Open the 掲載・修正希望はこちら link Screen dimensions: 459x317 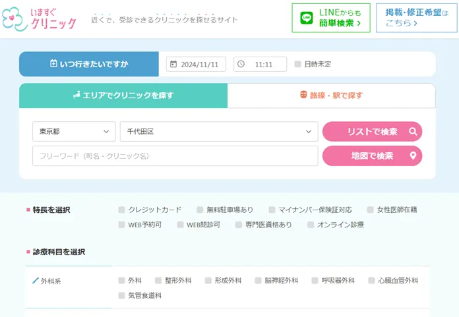point(415,18)
